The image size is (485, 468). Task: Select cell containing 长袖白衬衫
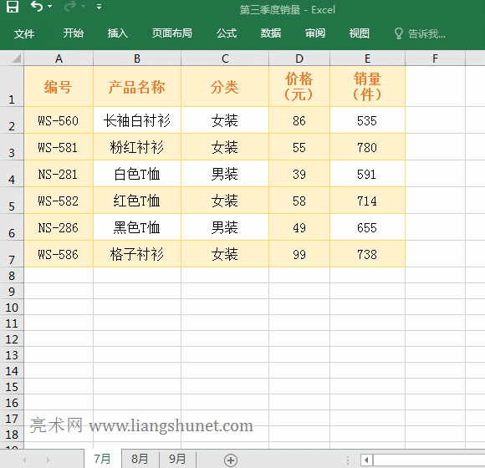coord(137,120)
